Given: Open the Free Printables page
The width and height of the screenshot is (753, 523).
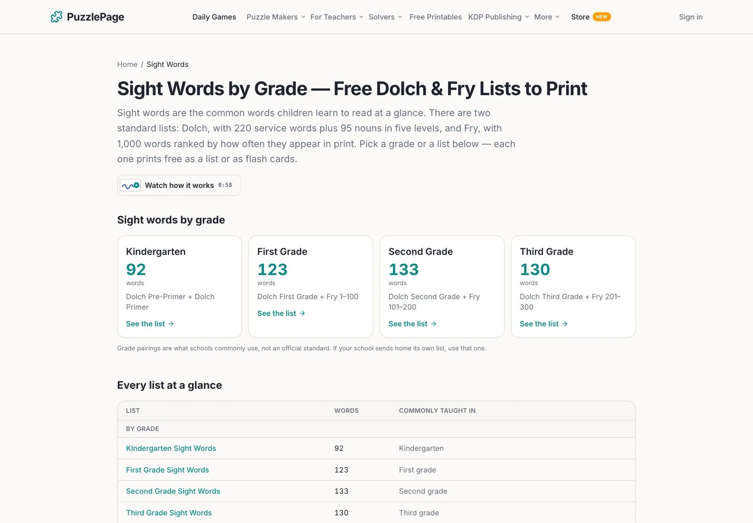Looking at the screenshot, I should (x=435, y=17).
